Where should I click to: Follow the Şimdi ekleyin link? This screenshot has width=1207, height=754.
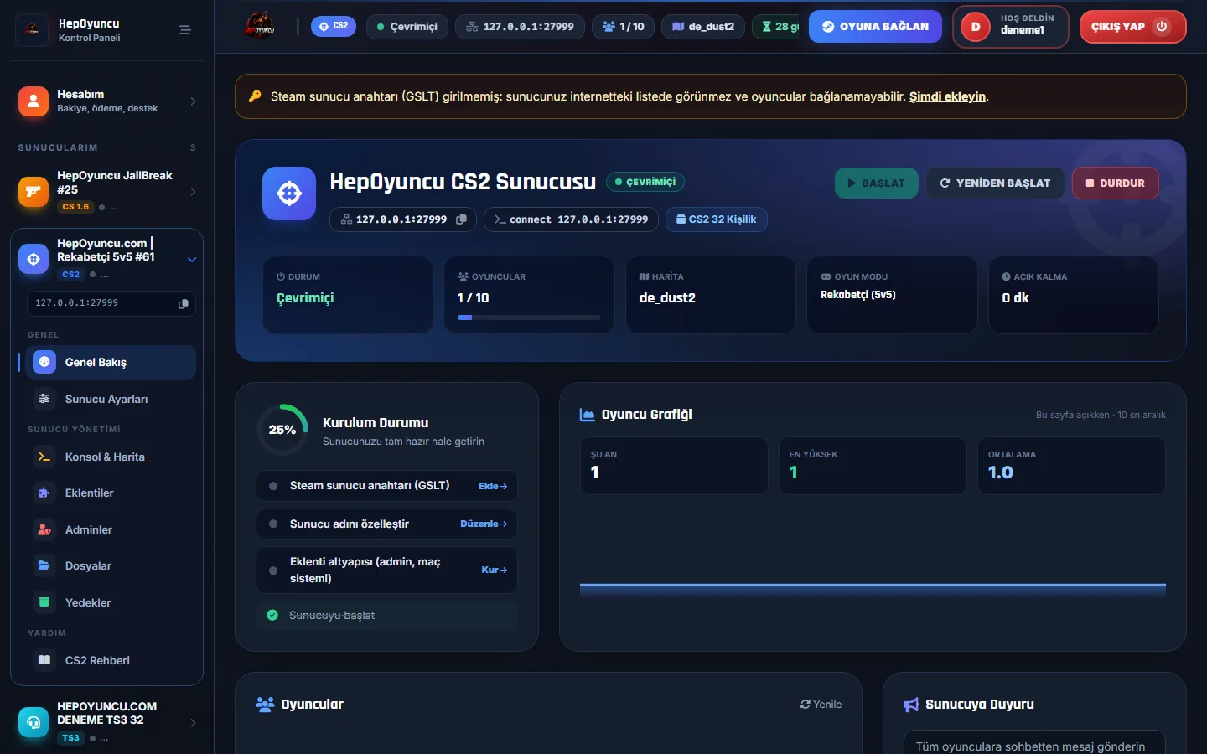click(x=947, y=96)
